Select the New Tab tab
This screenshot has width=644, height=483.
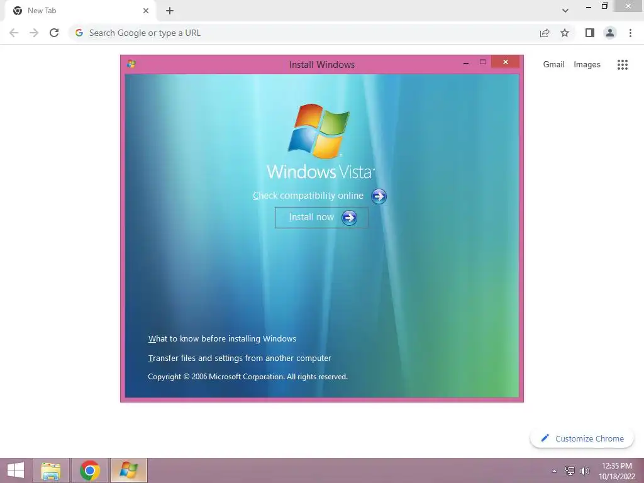(x=80, y=11)
